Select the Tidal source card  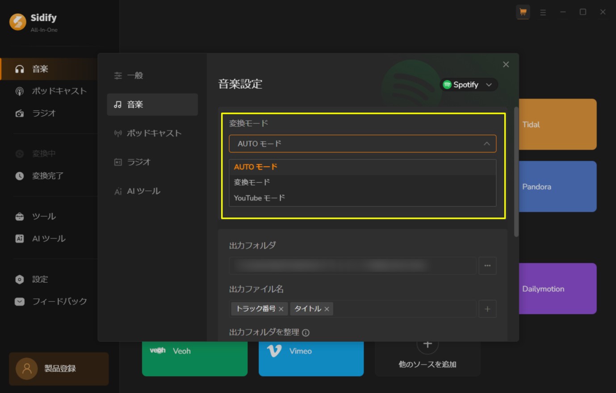coord(557,124)
